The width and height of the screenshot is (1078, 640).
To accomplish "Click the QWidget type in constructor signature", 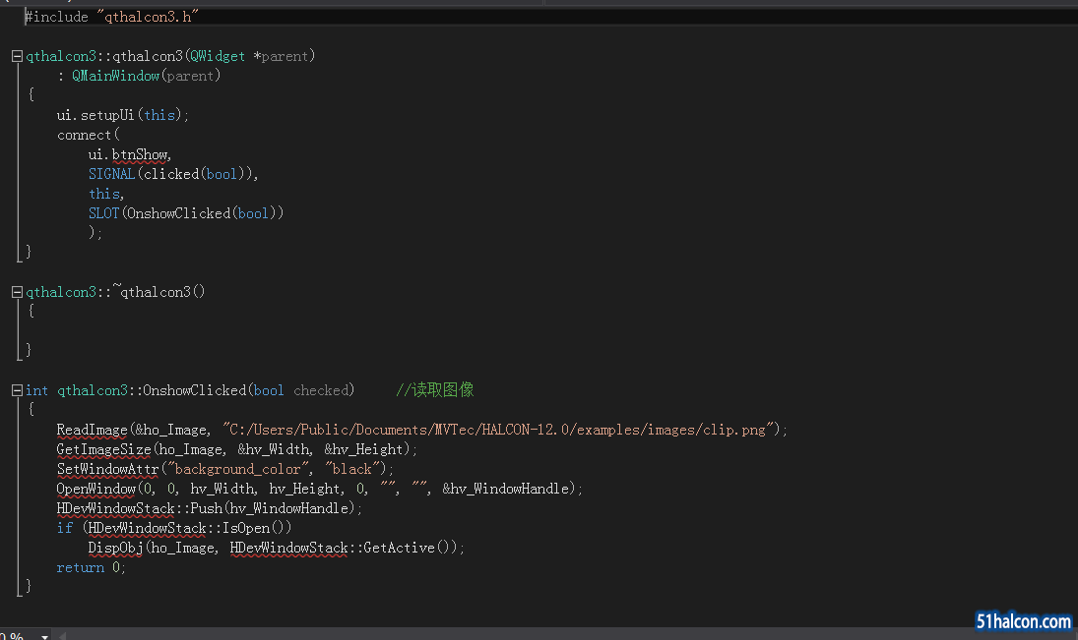I will [x=218, y=56].
